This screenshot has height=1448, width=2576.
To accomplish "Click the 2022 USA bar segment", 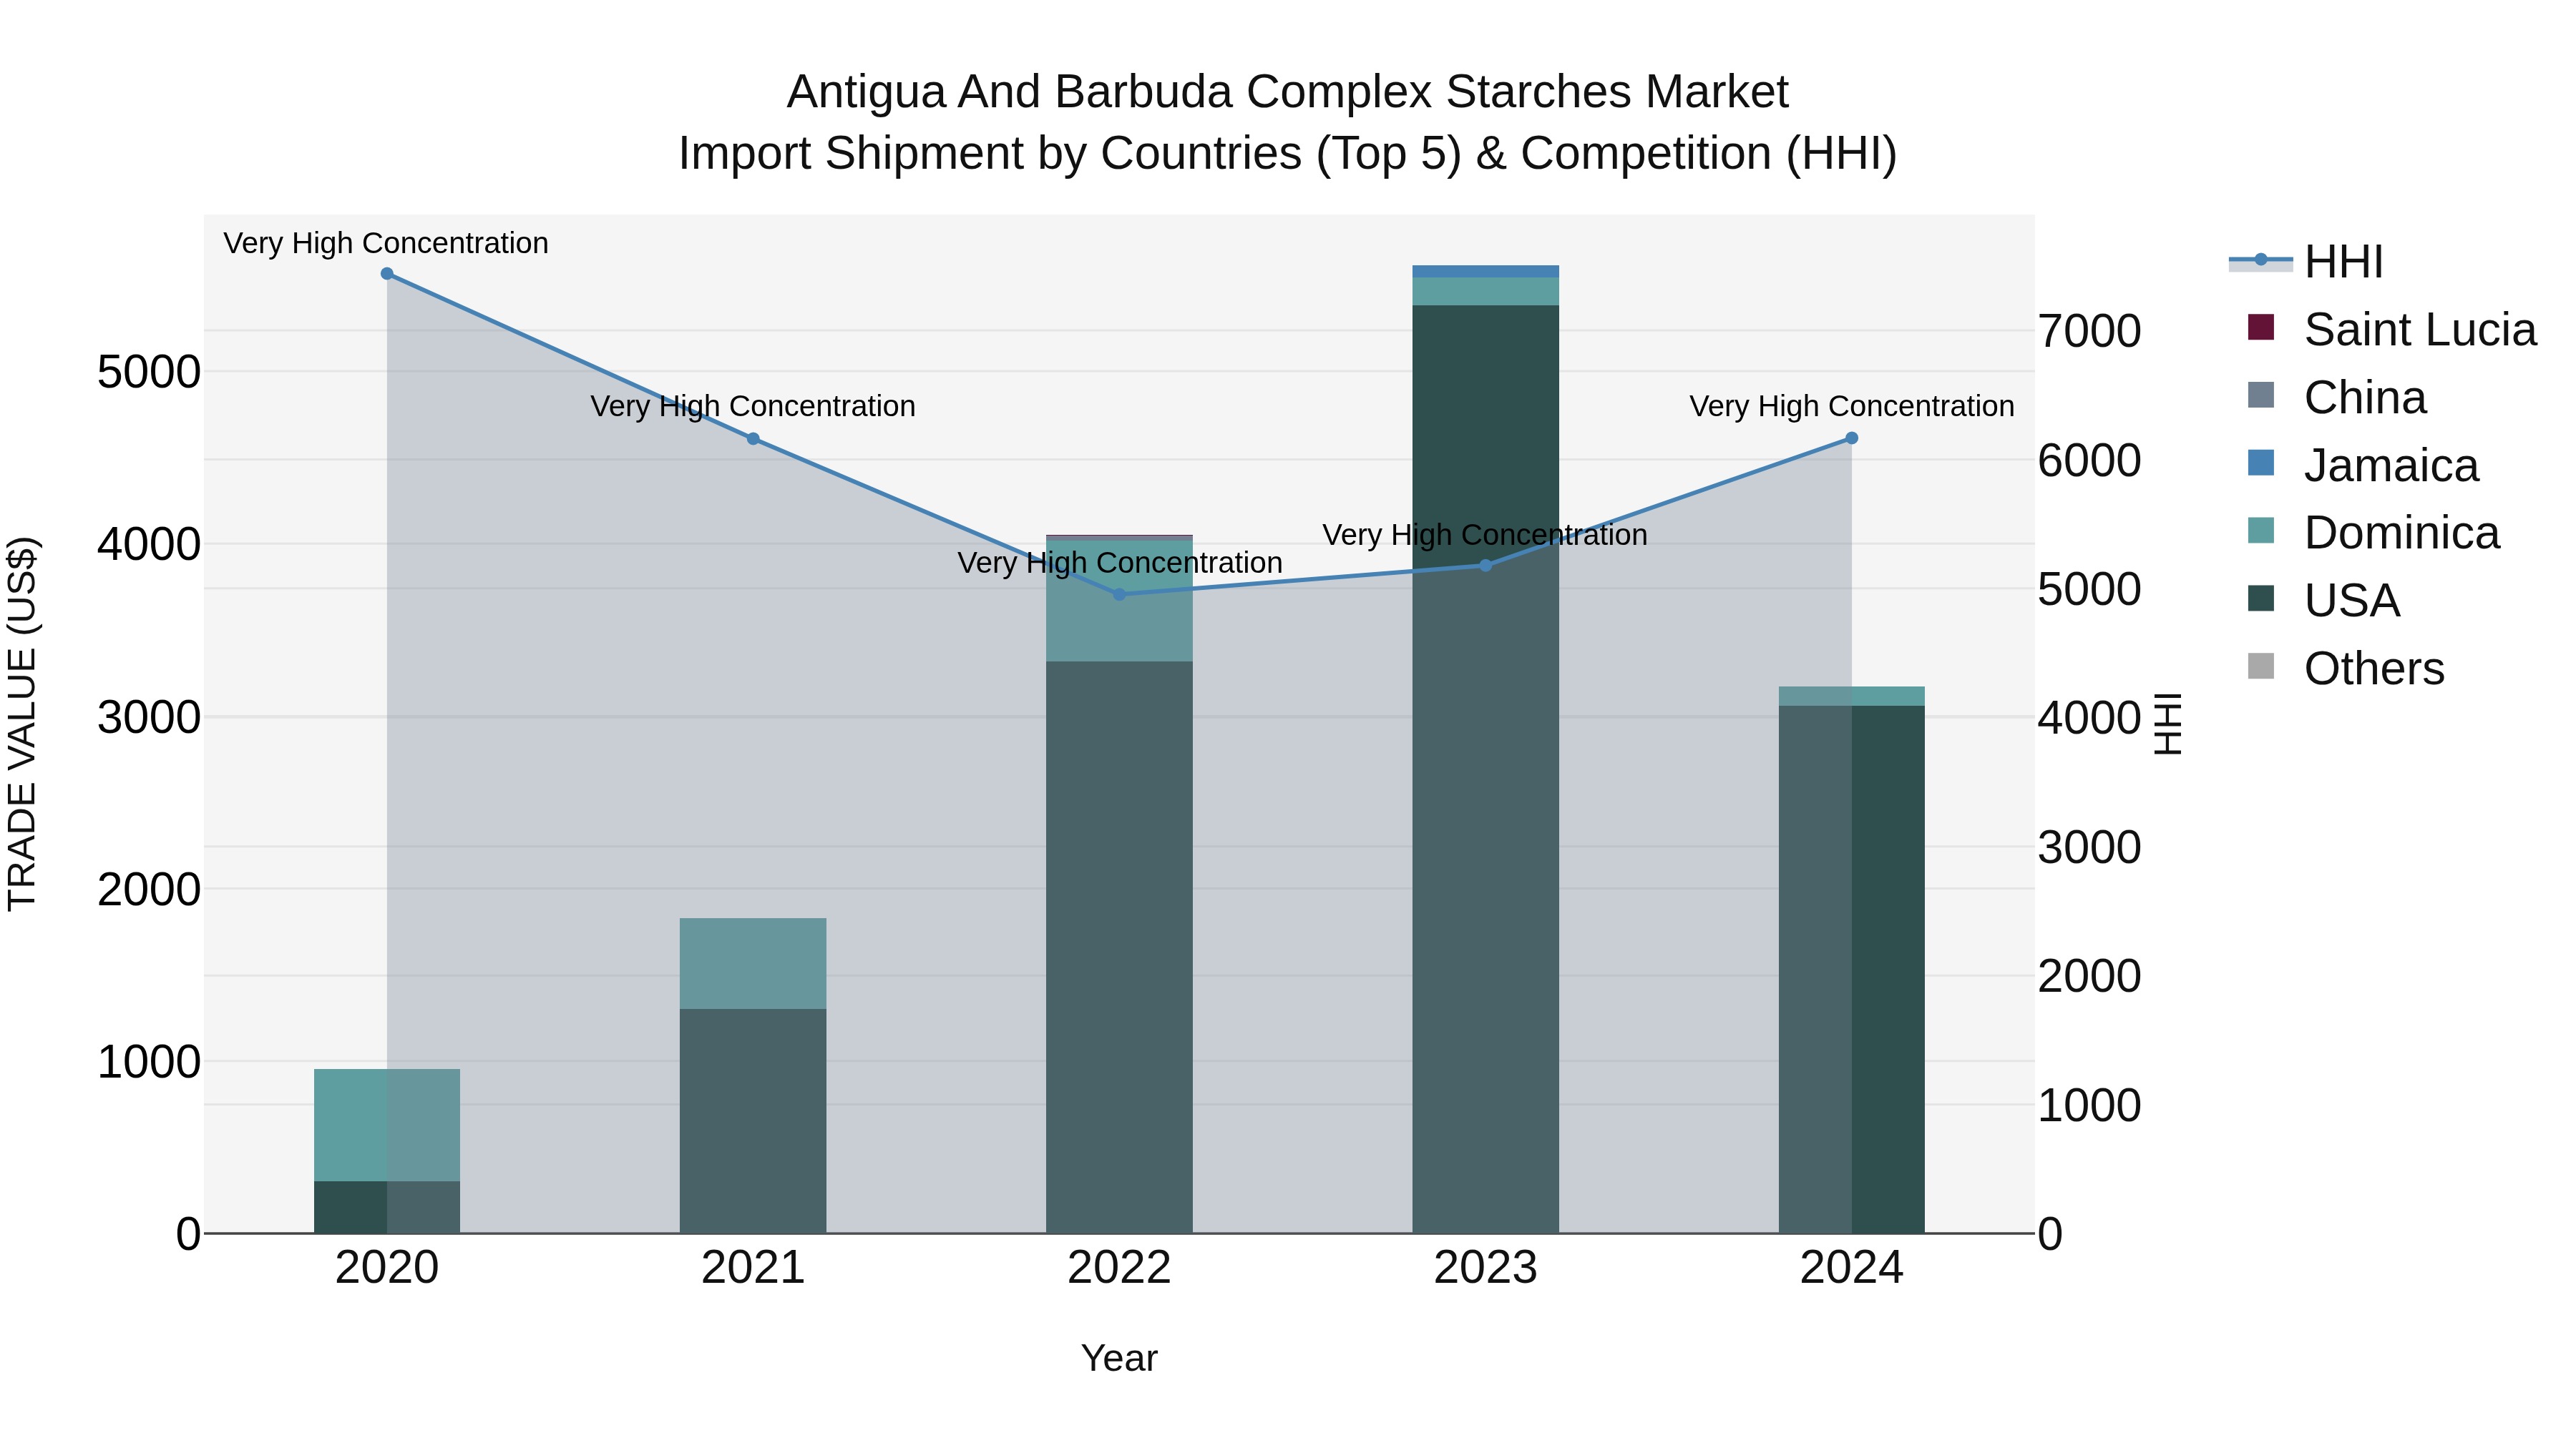I will [1119, 947].
